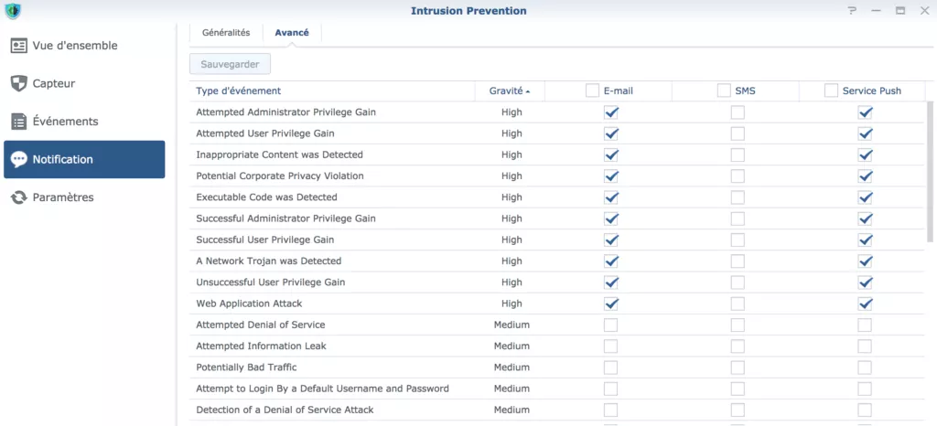Image resolution: width=937 pixels, height=426 pixels.
Task: Select the 'Potential Corporate Privacy Violation' text
Action: pyautogui.click(x=280, y=176)
